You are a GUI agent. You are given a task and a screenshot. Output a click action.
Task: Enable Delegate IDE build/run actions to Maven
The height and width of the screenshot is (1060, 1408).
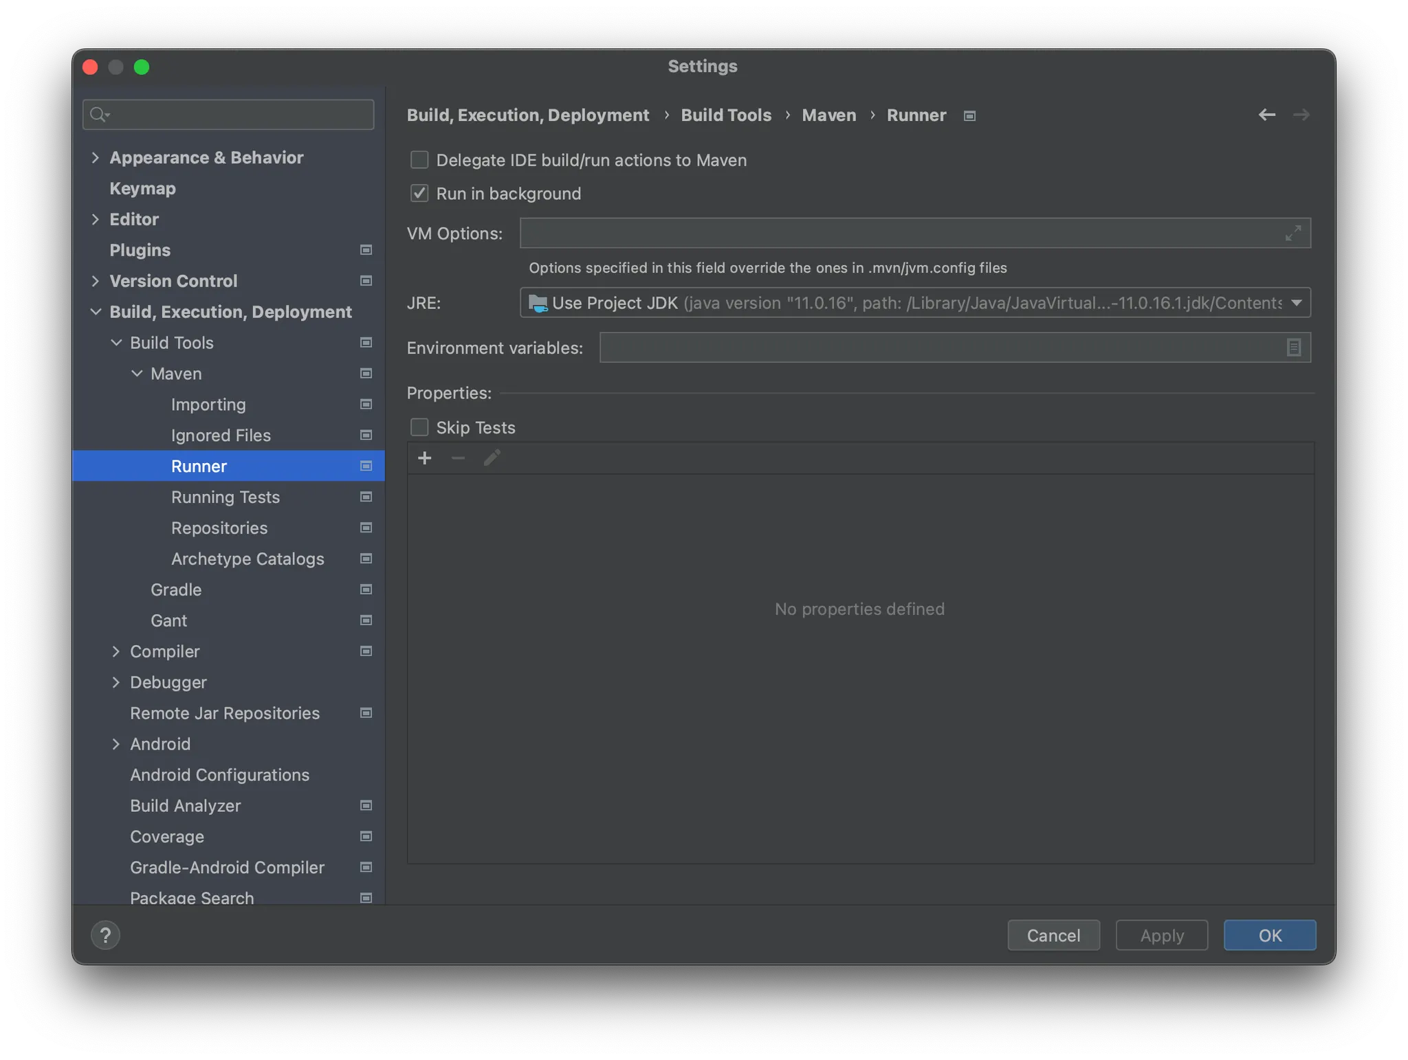(x=419, y=160)
